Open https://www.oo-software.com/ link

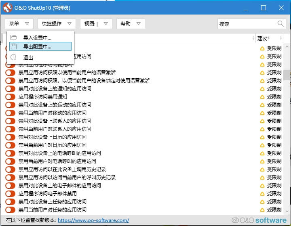(x=93, y=220)
